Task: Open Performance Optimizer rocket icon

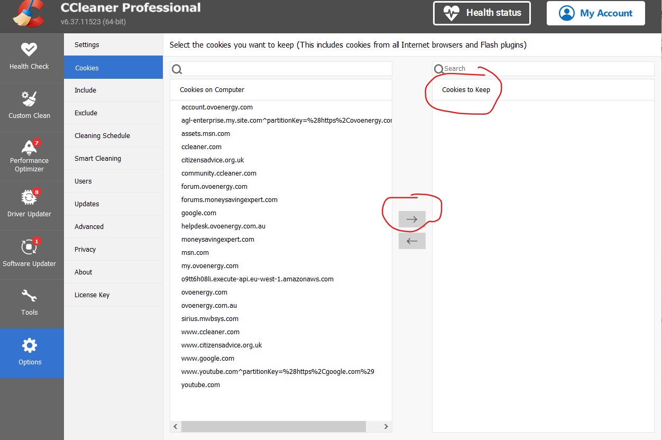Action: click(x=29, y=146)
